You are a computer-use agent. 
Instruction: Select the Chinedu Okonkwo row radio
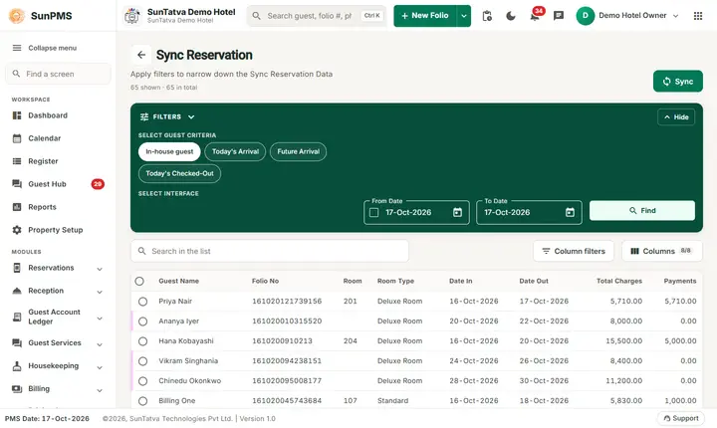(x=142, y=381)
